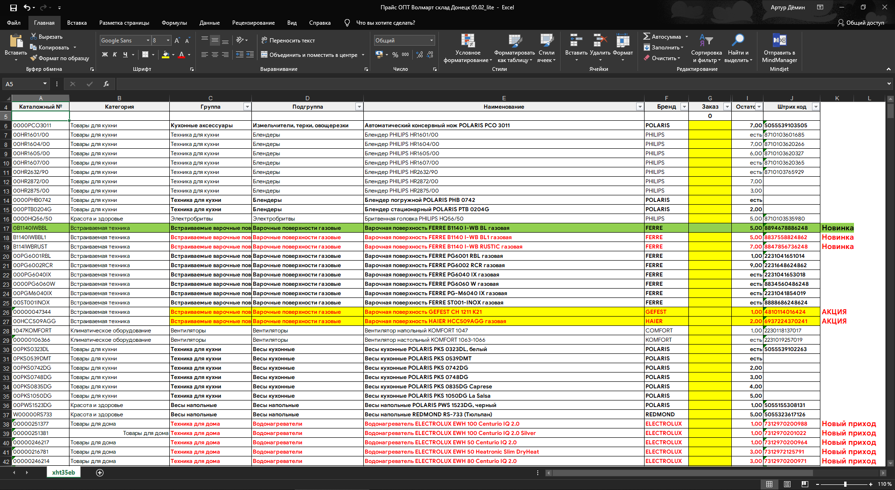Image resolution: width=895 pixels, height=490 pixels.
Task: Click the Format Painter brush icon
Action: 34,58
